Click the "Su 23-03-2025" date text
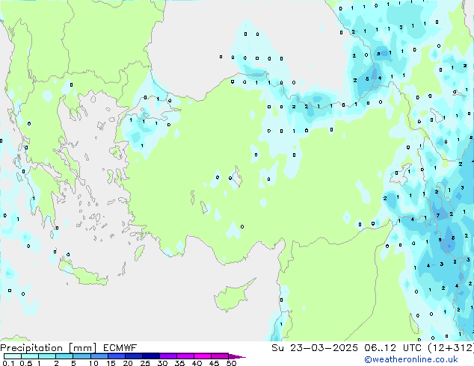Image resolution: width=474 pixels, height=366 pixels. point(315,348)
